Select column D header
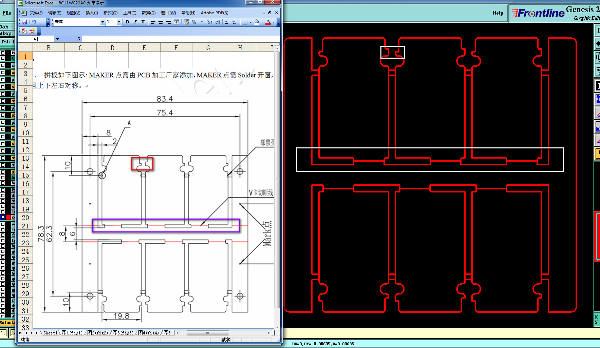 click(112, 48)
